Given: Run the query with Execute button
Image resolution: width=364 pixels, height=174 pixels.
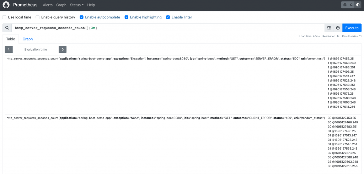Looking at the screenshot, I should pyautogui.click(x=352, y=28).
